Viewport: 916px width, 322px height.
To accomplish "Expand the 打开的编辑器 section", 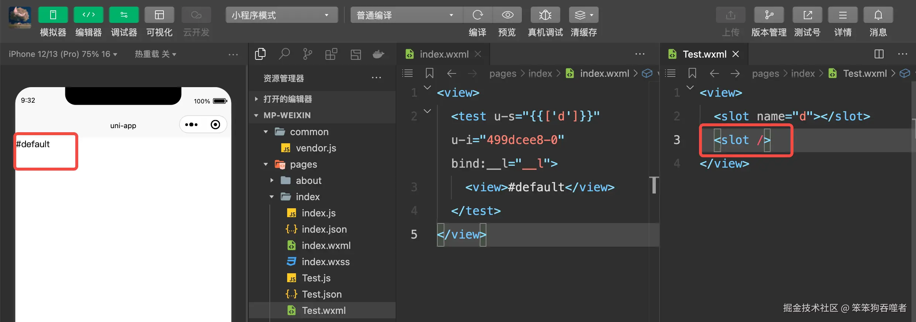I will coord(322,99).
